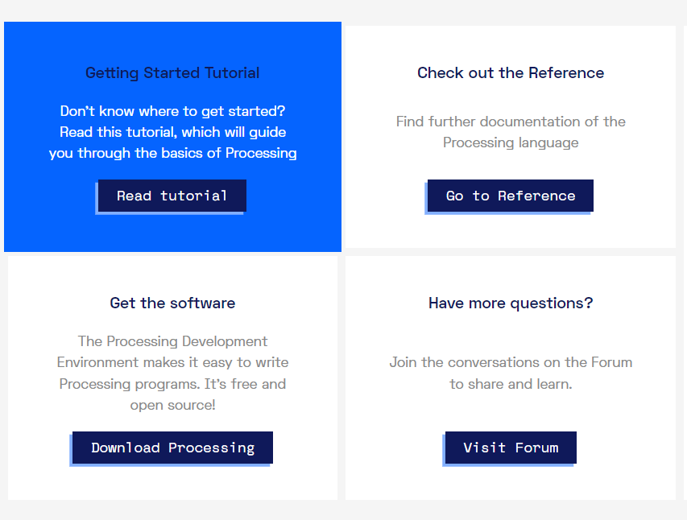Click the "to share and learn." text line
The image size is (687, 520).
[x=510, y=384]
